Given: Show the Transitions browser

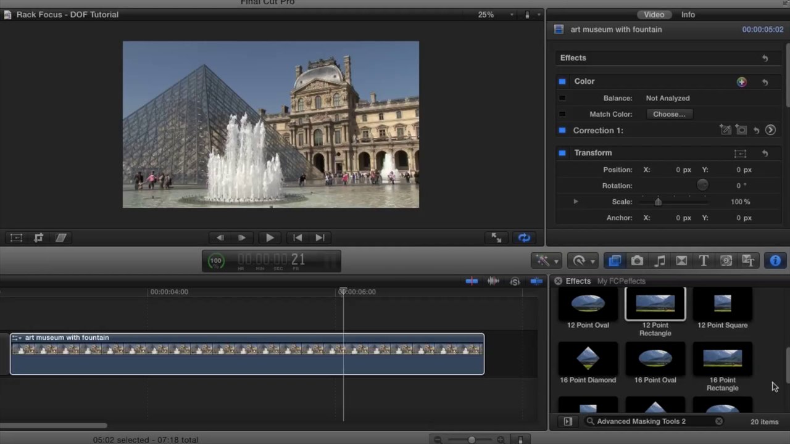Looking at the screenshot, I should (681, 261).
